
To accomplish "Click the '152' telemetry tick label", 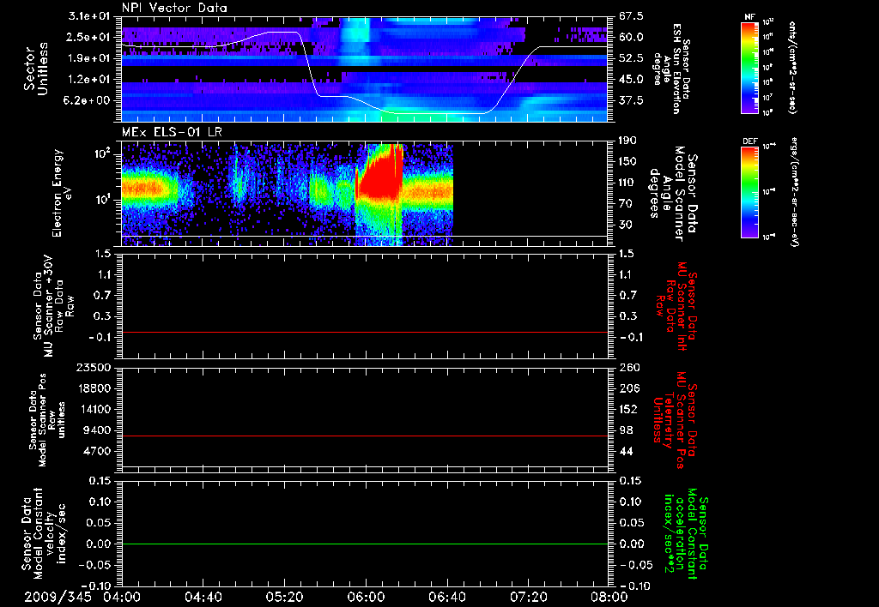I will [x=627, y=409].
